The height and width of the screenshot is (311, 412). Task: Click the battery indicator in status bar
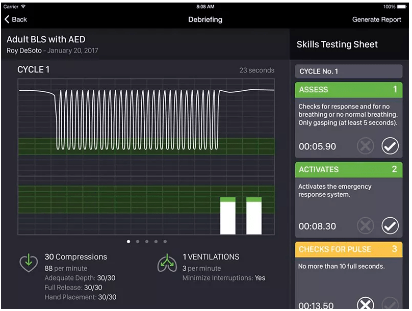403,7
